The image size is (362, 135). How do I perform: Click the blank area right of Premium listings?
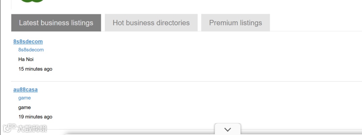tap(315, 23)
